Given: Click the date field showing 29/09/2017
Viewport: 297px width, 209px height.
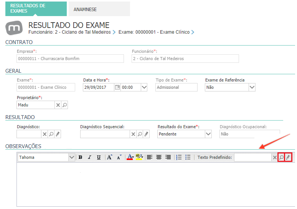Looking at the screenshot, I should (99, 87).
